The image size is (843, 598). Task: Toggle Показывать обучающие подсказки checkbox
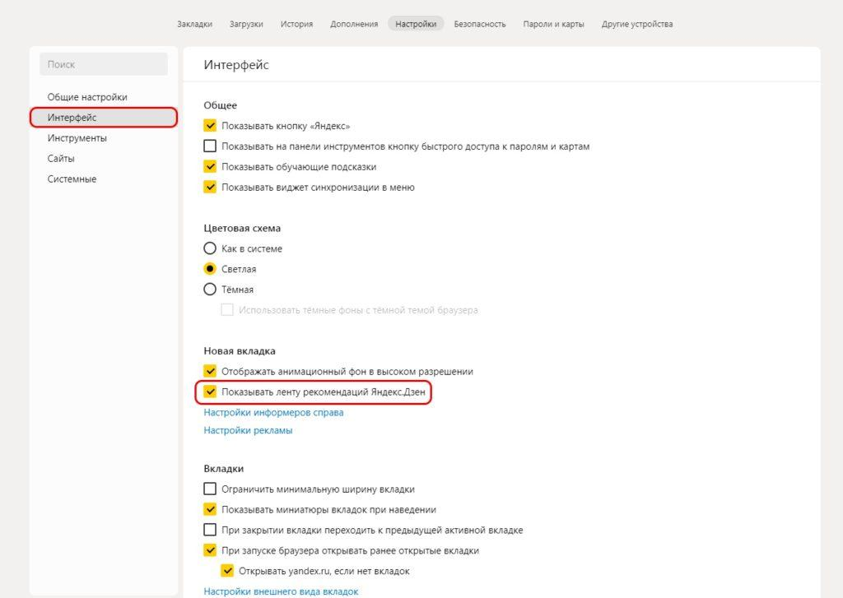(210, 166)
